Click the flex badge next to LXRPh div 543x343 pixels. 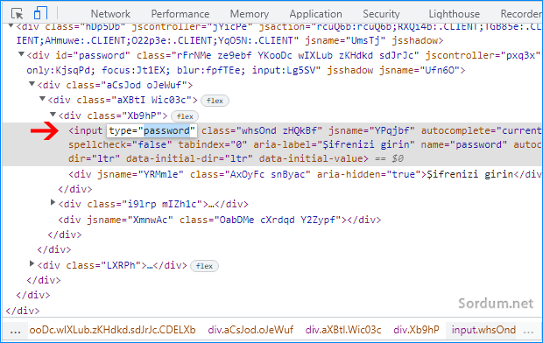pos(204,266)
